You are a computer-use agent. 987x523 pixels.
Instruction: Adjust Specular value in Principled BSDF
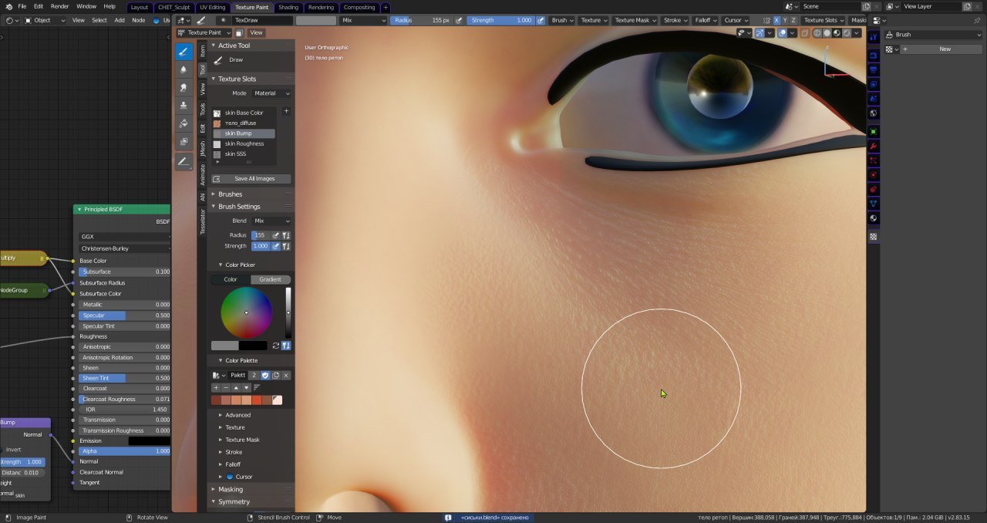tap(124, 315)
